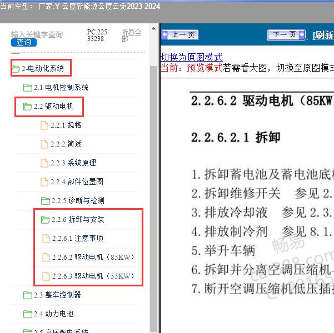This screenshot has width=334, height=333.
Task: Click the PC.225-33238 label
Action: point(98,36)
